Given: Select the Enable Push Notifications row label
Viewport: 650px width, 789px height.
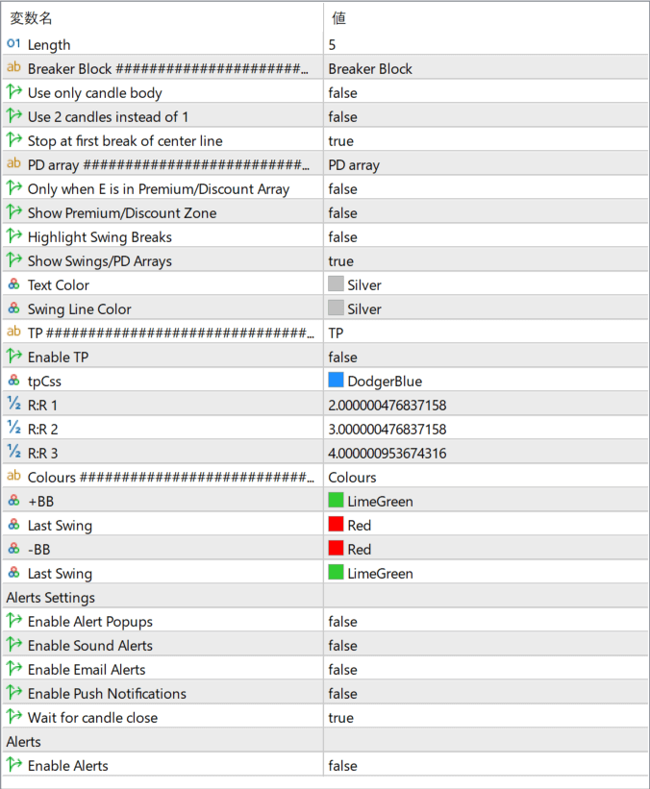Looking at the screenshot, I should (x=107, y=693).
